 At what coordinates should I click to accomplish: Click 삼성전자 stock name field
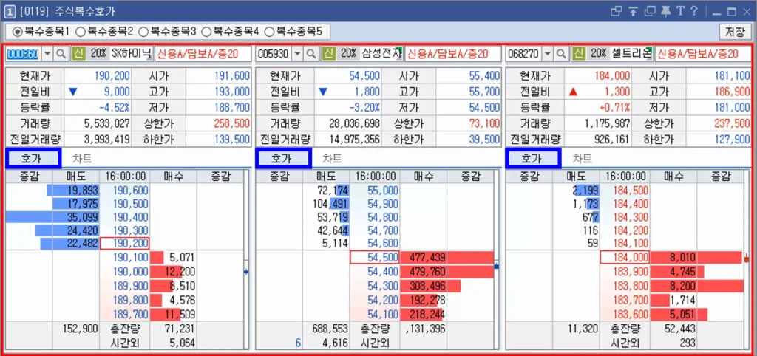point(381,53)
